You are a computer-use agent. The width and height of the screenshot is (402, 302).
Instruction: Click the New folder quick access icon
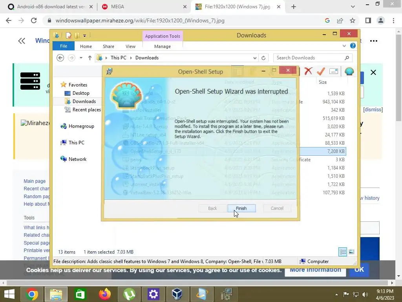tap(77, 35)
